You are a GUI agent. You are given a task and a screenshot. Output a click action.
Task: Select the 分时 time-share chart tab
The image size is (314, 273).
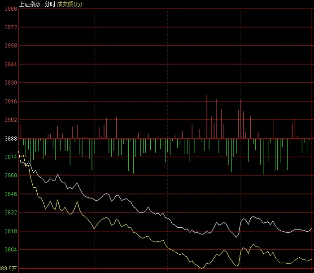pyautogui.click(x=50, y=4)
